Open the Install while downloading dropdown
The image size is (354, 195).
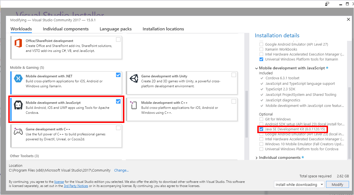pos(299,185)
